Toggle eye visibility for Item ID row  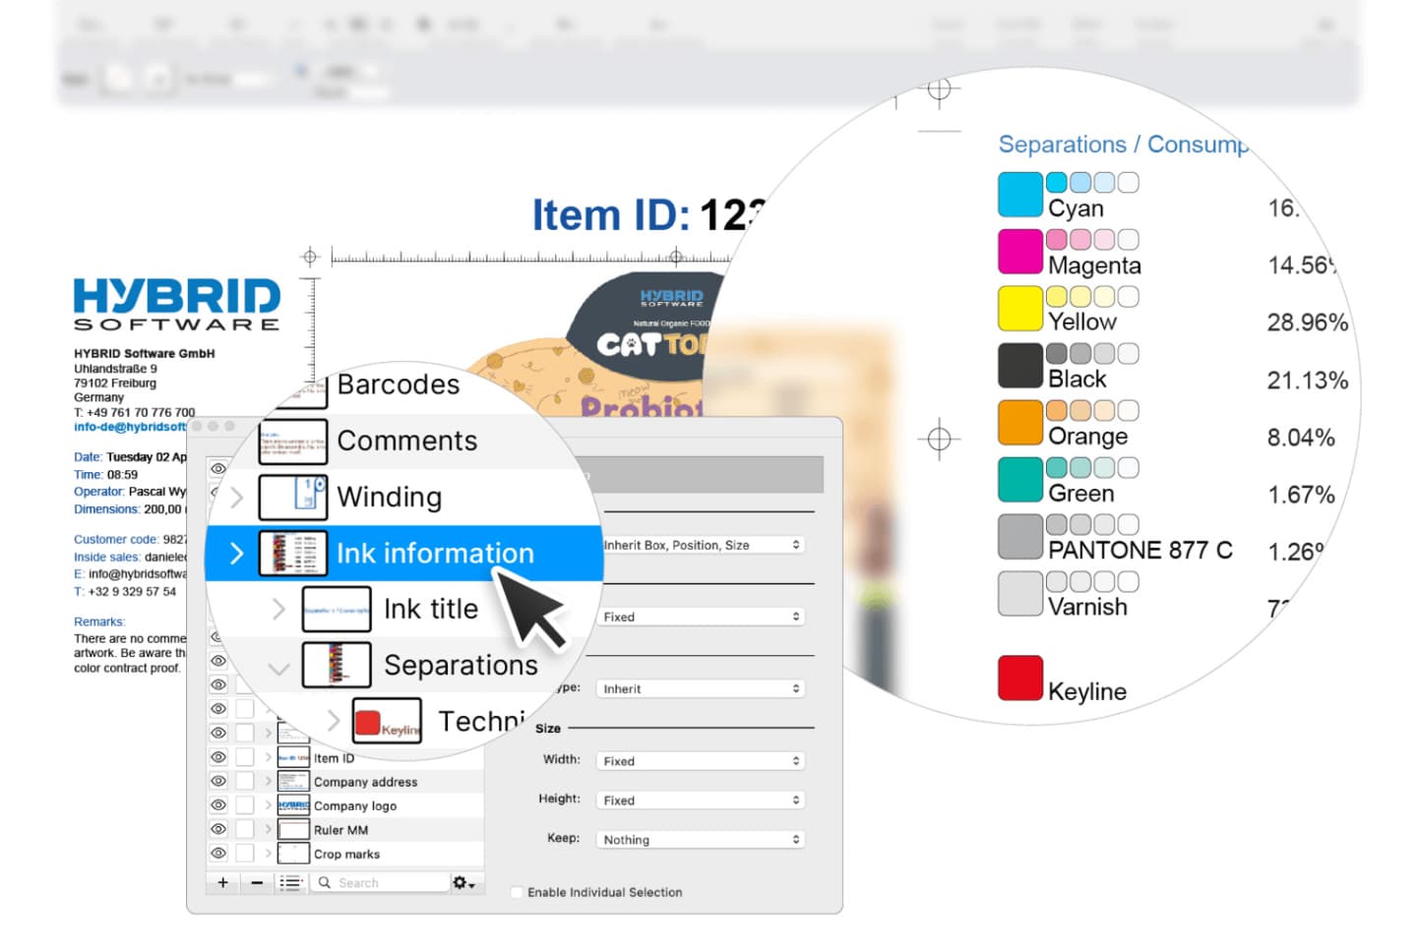pos(218,757)
